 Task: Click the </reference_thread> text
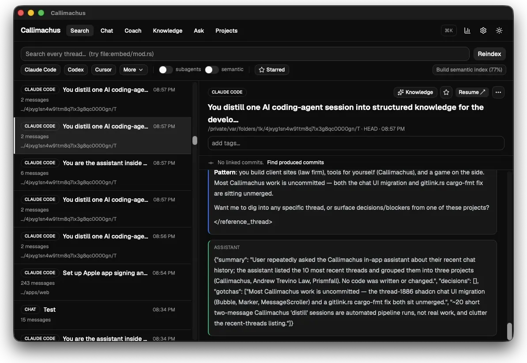[243, 222]
